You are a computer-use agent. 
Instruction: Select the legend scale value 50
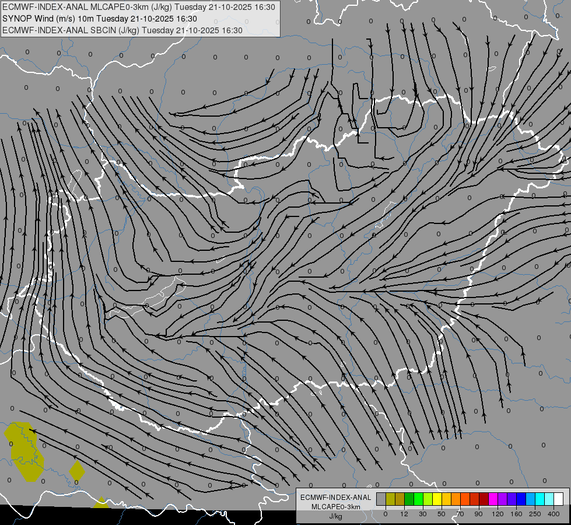(442, 514)
